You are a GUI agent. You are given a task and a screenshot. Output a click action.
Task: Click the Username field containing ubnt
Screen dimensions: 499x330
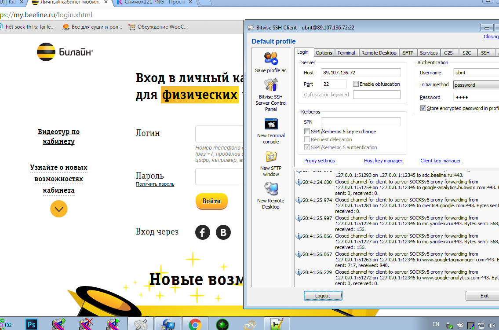pyautogui.click(x=476, y=73)
